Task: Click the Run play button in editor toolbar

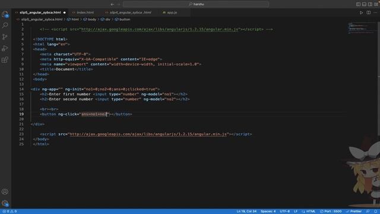Action: (362, 12)
